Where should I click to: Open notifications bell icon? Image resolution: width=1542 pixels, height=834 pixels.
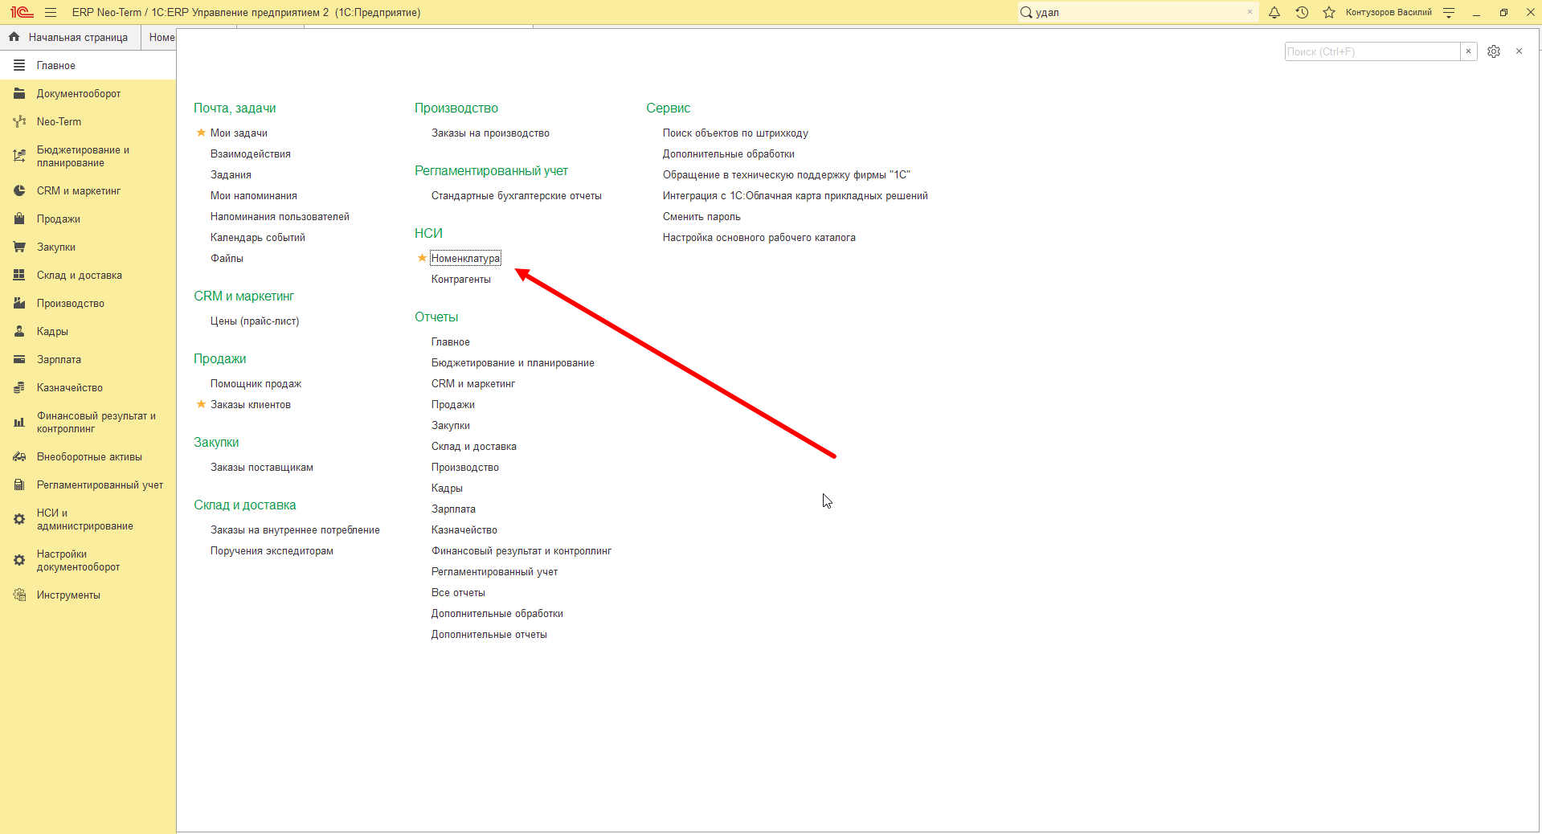pos(1274,12)
